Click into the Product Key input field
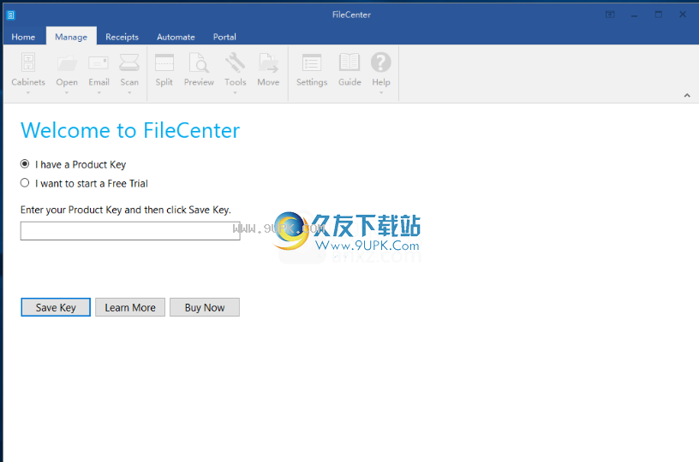Image resolution: width=699 pixels, height=462 pixels. pos(130,231)
